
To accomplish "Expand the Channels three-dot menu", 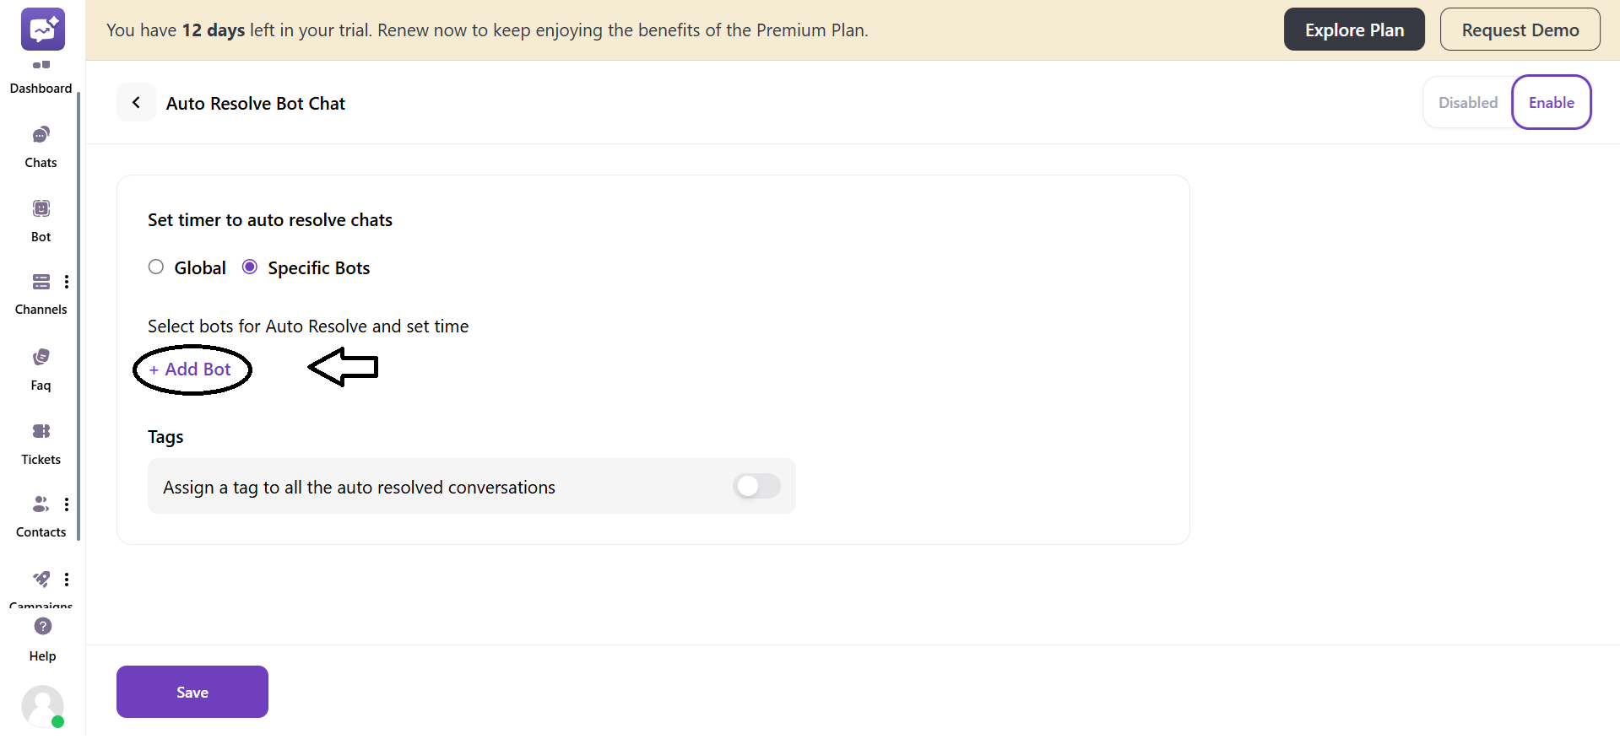I will click(67, 282).
